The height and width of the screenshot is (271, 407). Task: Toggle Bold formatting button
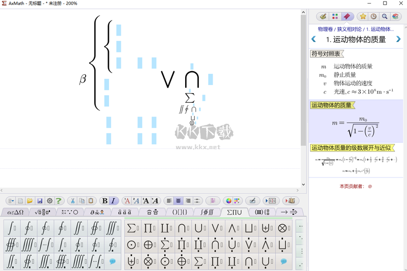pos(105,201)
